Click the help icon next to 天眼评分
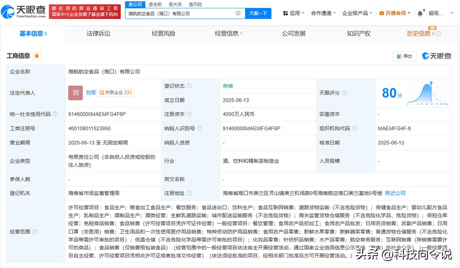The image size is (460, 268). coord(344,93)
